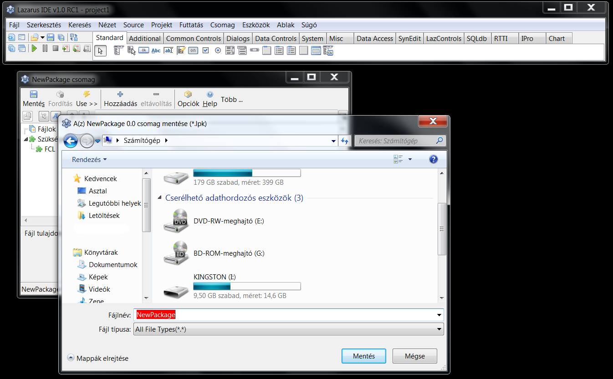Pick the TLabel 'Abc' component icon
This screenshot has height=379, width=613.
[156, 51]
